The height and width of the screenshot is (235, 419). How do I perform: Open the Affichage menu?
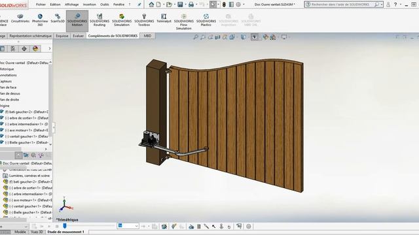click(71, 5)
